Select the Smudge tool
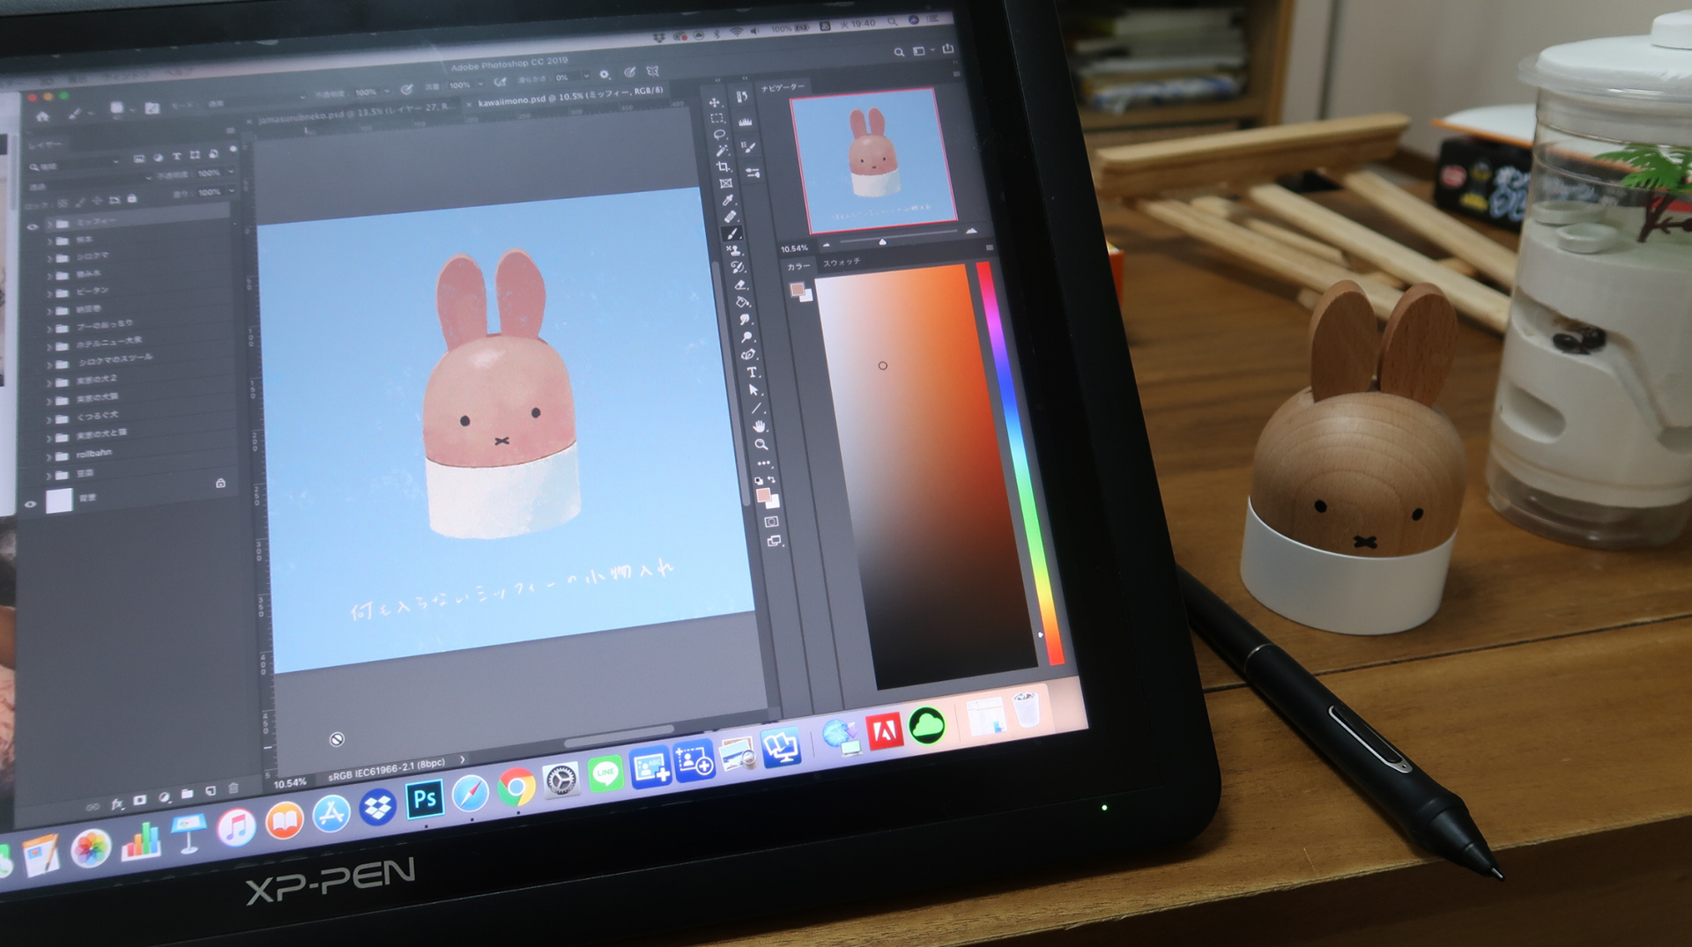 744,320
